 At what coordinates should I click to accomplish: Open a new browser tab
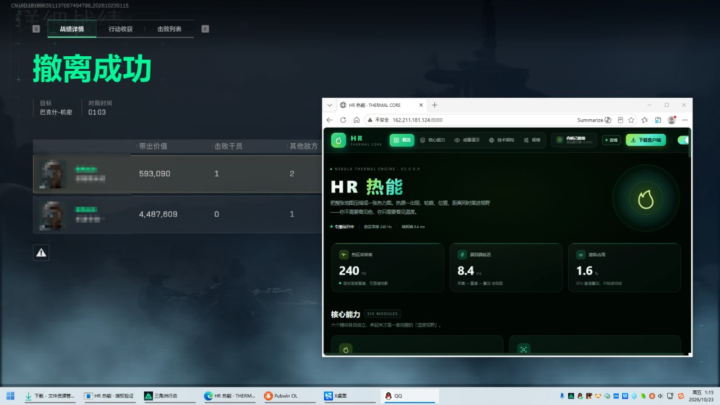[x=434, y=105]
